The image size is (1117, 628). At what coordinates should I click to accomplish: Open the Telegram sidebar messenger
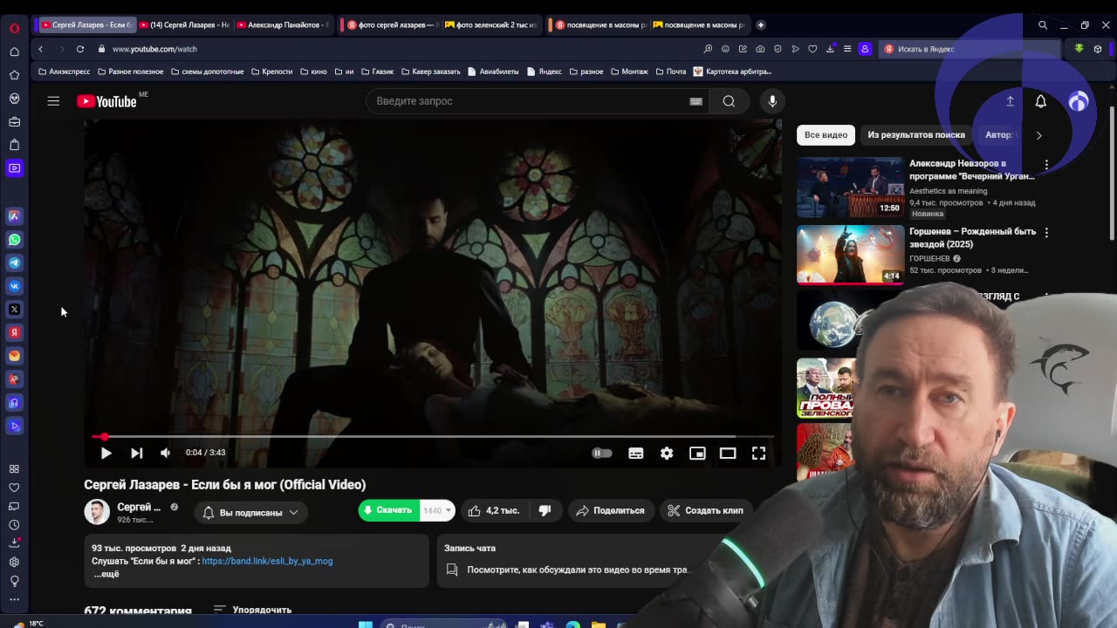[14, 263]
